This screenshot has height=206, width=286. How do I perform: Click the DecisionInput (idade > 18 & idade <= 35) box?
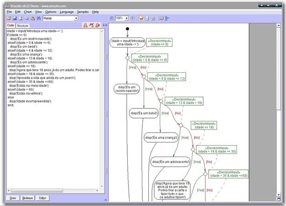[217, 150]
